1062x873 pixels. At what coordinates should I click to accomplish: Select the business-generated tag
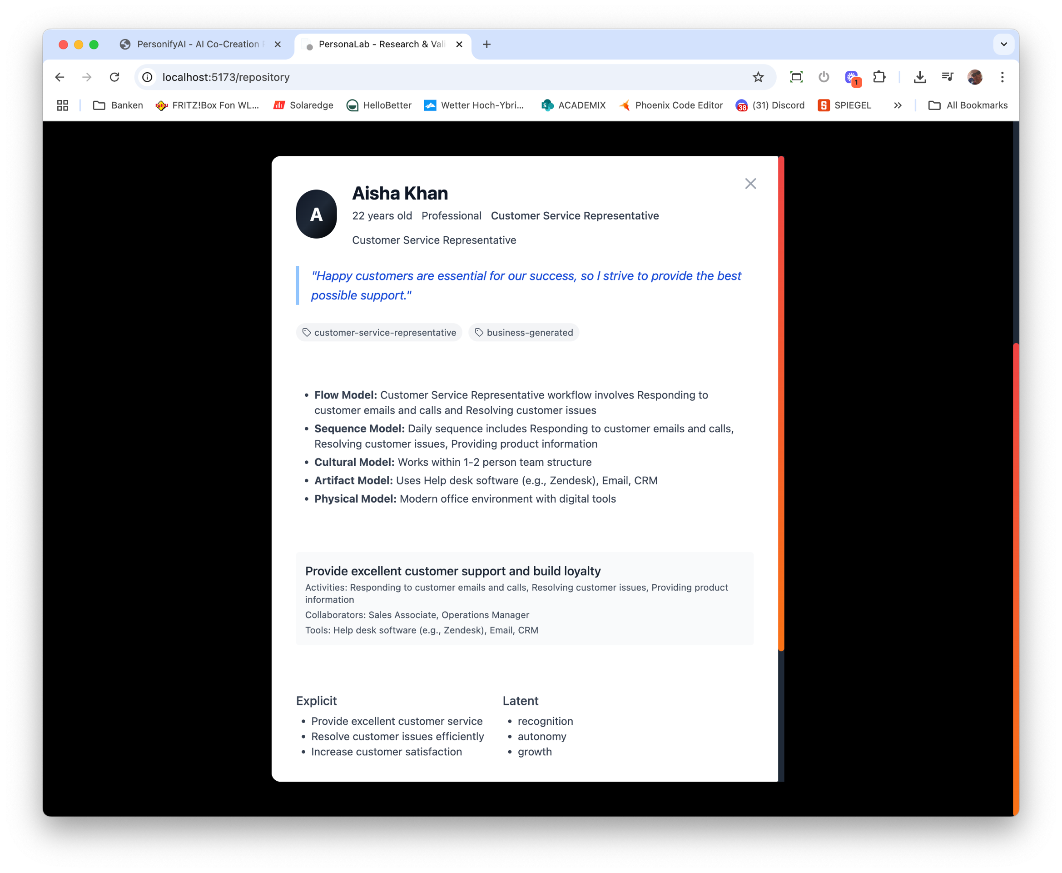[524, 332]
